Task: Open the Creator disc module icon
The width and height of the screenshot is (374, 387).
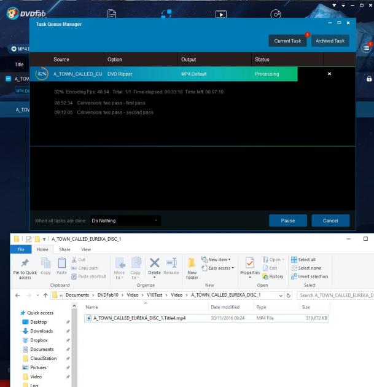Action: click(275, 13)
